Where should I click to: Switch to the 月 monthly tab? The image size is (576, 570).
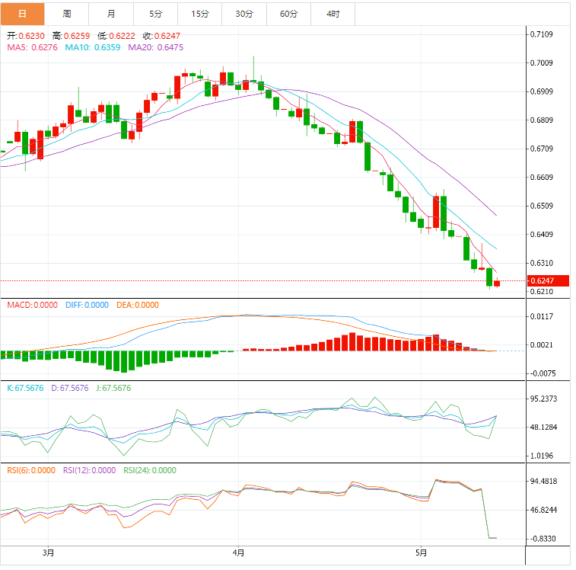tap(111, 14)
